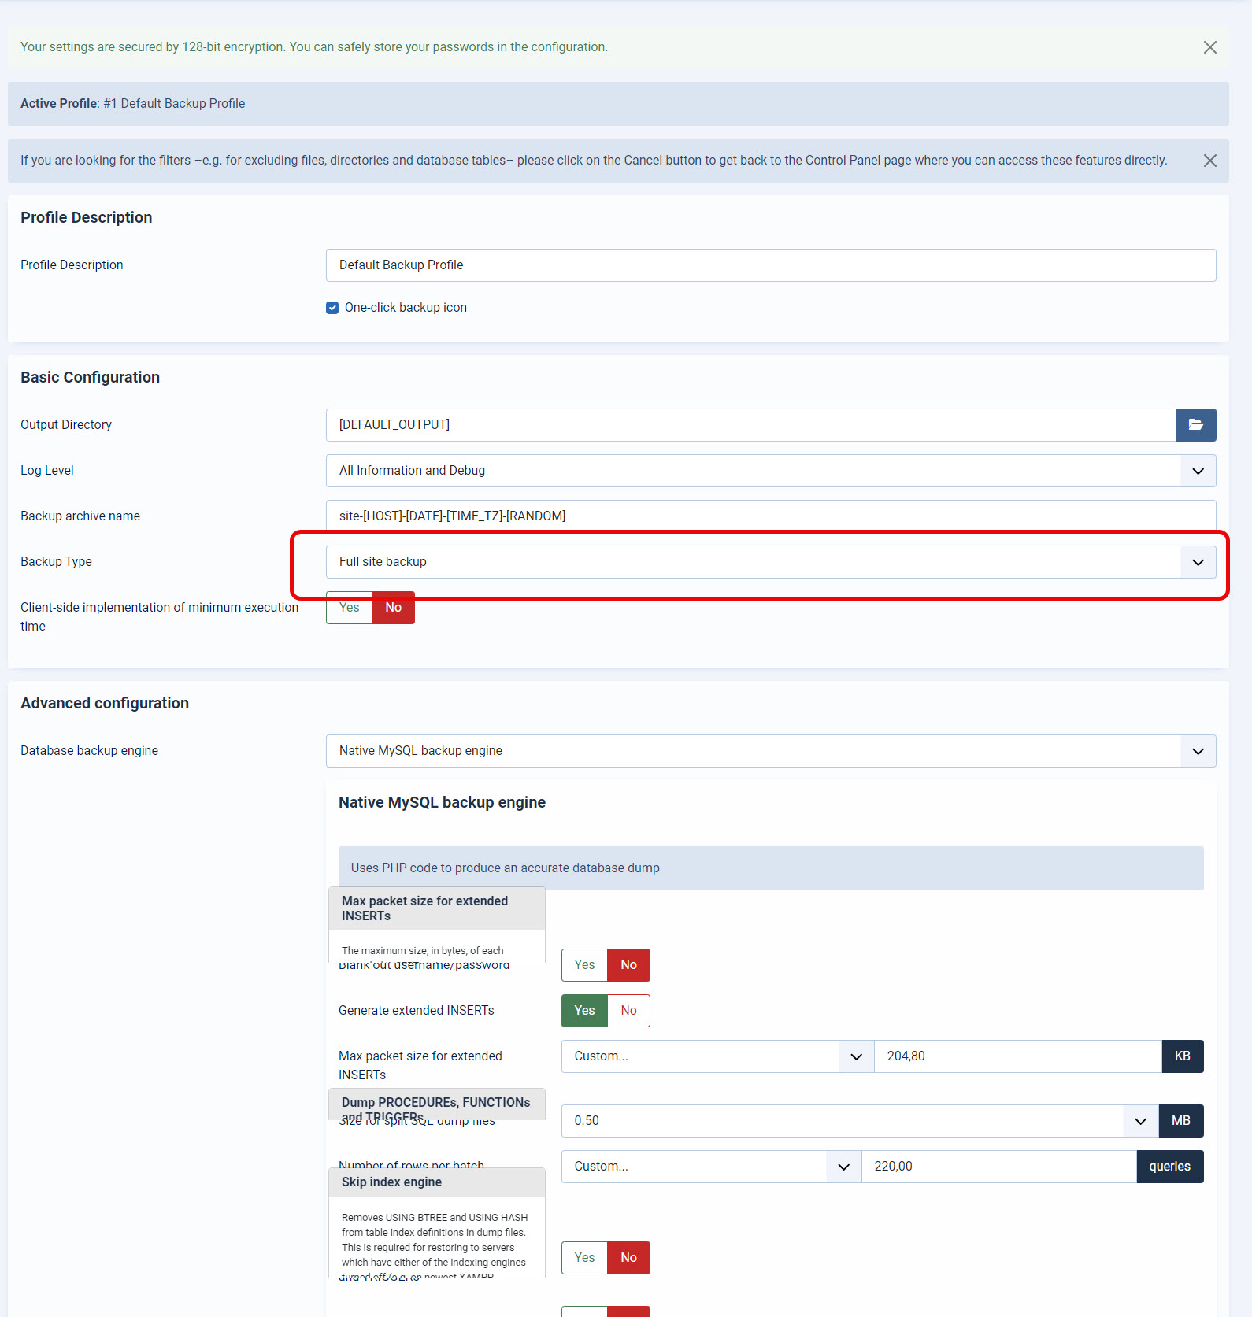
Task: Click the 204,80 KB value field
Action: (1017, 1056)
